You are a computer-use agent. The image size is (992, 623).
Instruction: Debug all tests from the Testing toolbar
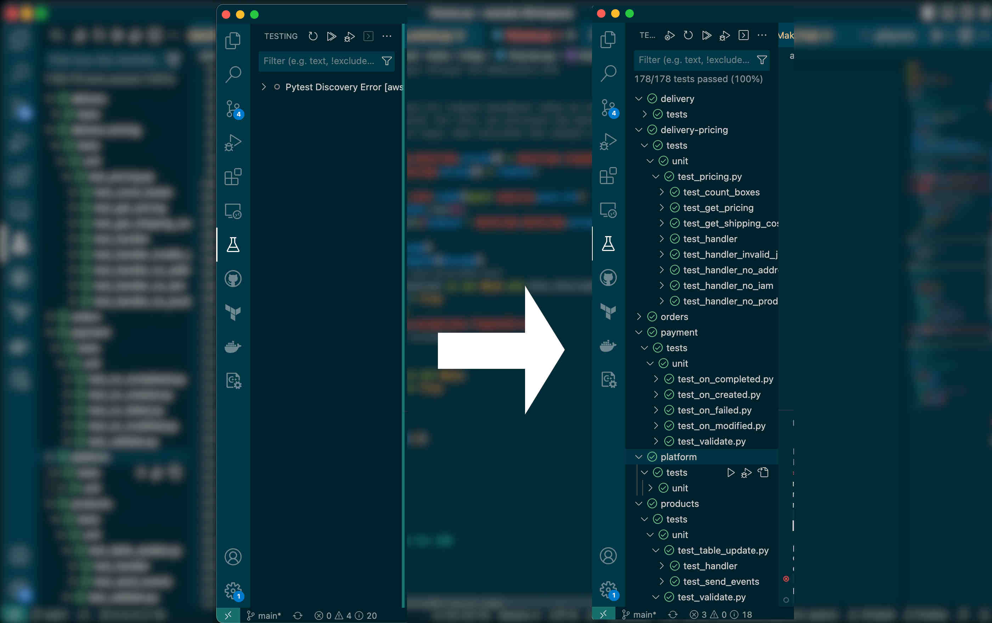pos(349,36)
